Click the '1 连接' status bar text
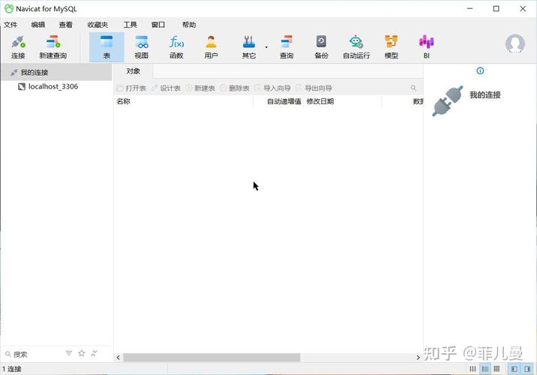Image resolution: width=537 pixels, height=375 pixels. (12, 369)
